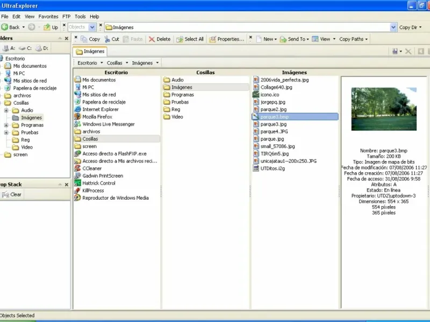
Task: Open the Help menu
Action: point(95,17)
